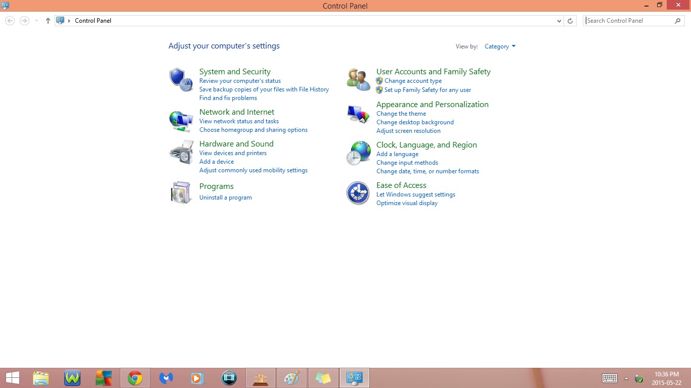Open the Clock, Language, and Region globe icon
This screenshot has height=388, width=691.
[x=358, y=153]
